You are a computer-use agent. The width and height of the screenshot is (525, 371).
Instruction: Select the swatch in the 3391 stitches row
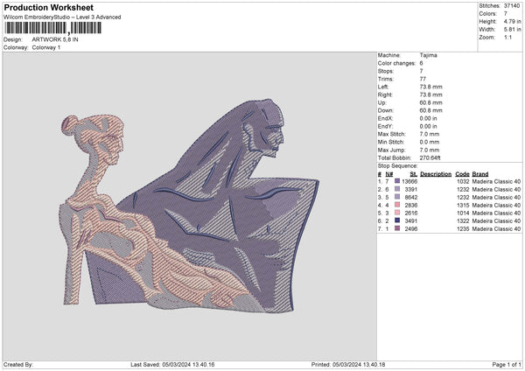(397, 188)
